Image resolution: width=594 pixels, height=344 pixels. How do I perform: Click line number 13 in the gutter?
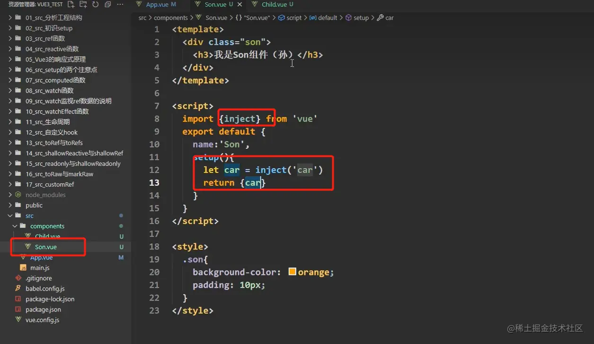coord(154,182)
